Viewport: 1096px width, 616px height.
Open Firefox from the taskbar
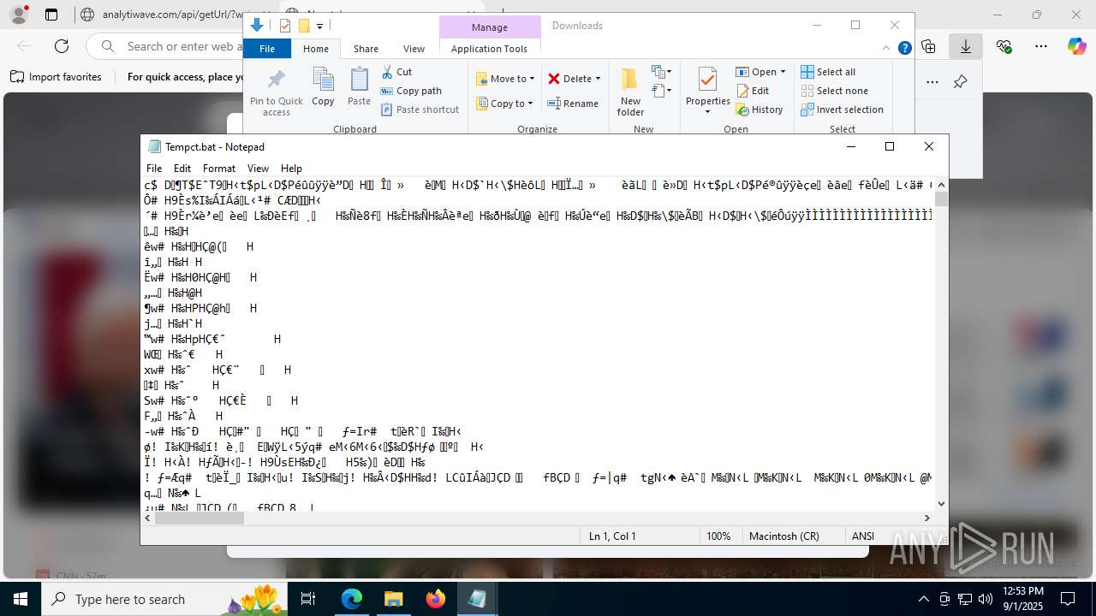pyautogui.click(x=436, y=599)
